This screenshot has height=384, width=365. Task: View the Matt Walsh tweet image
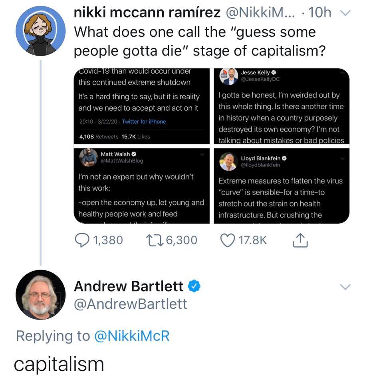click(142, 185)
